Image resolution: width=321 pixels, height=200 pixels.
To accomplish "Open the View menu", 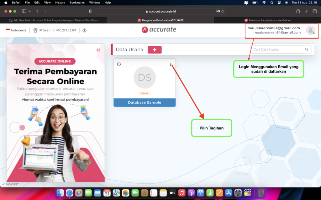I will (47, 2).
